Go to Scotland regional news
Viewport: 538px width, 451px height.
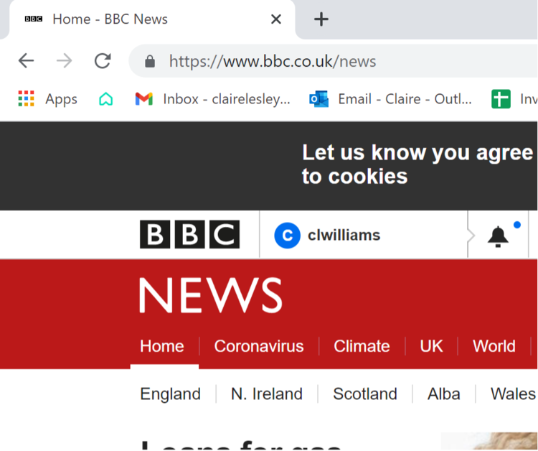click(x=365, y=394)
